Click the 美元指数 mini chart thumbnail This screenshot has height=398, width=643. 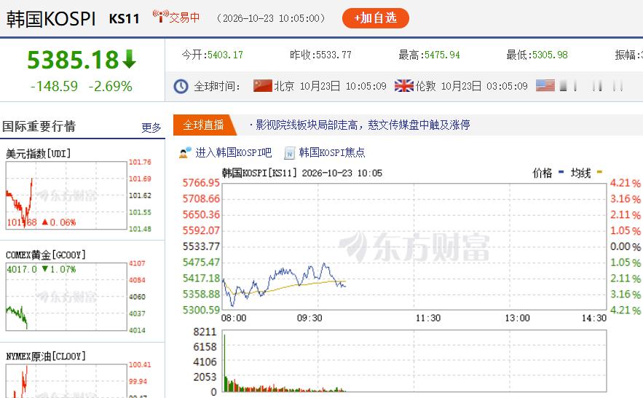pos(66,195)
